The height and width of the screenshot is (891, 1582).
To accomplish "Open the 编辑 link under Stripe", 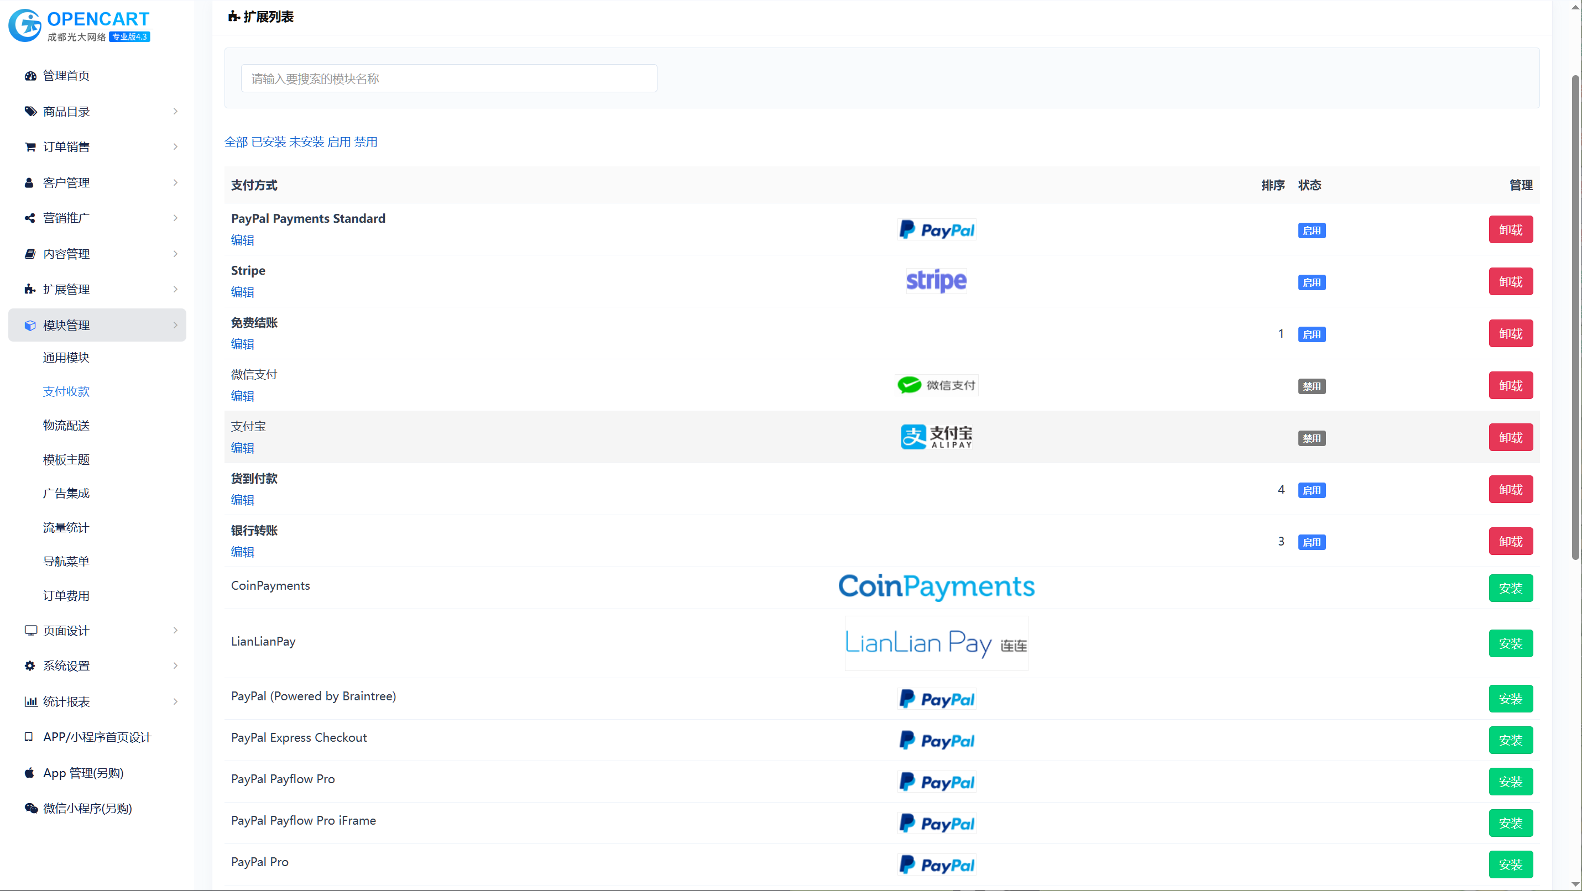I will 243,292.
